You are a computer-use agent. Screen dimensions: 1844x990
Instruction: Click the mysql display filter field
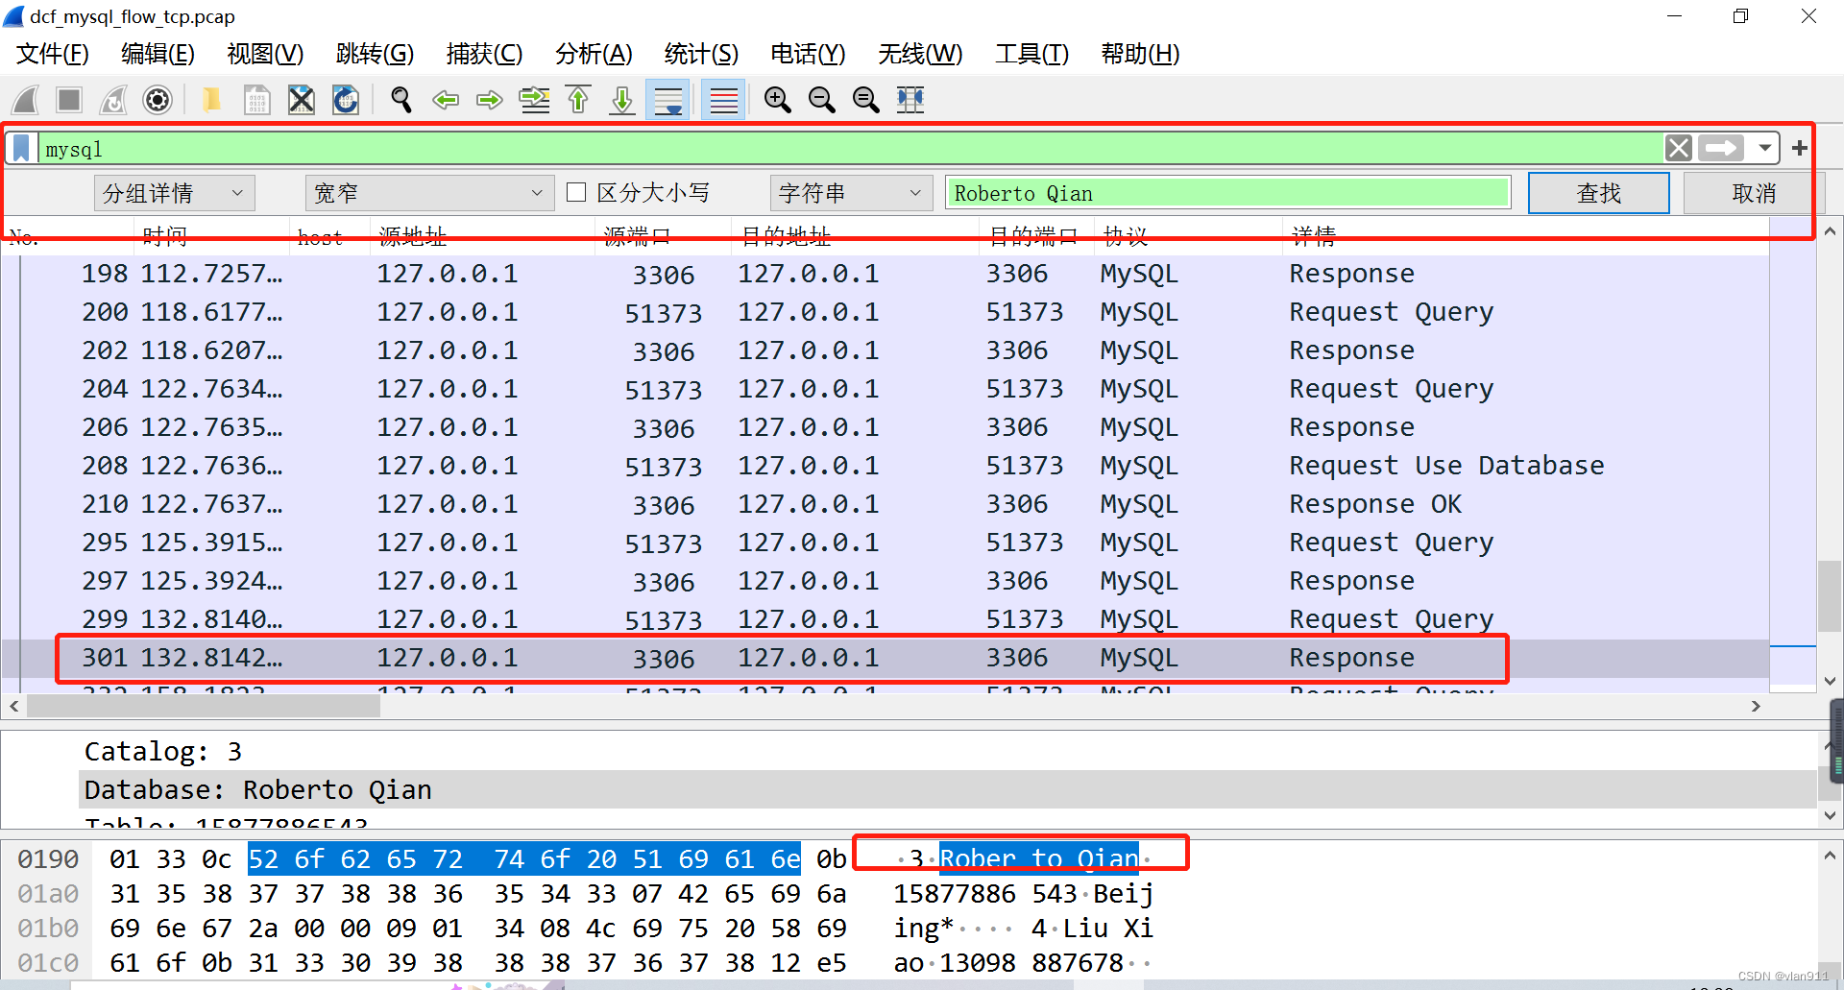point(850,149)
